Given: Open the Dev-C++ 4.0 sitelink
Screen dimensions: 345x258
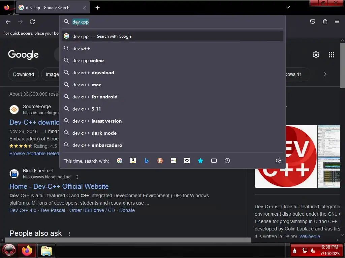Looking at the screenshot, I should point(23,210).
